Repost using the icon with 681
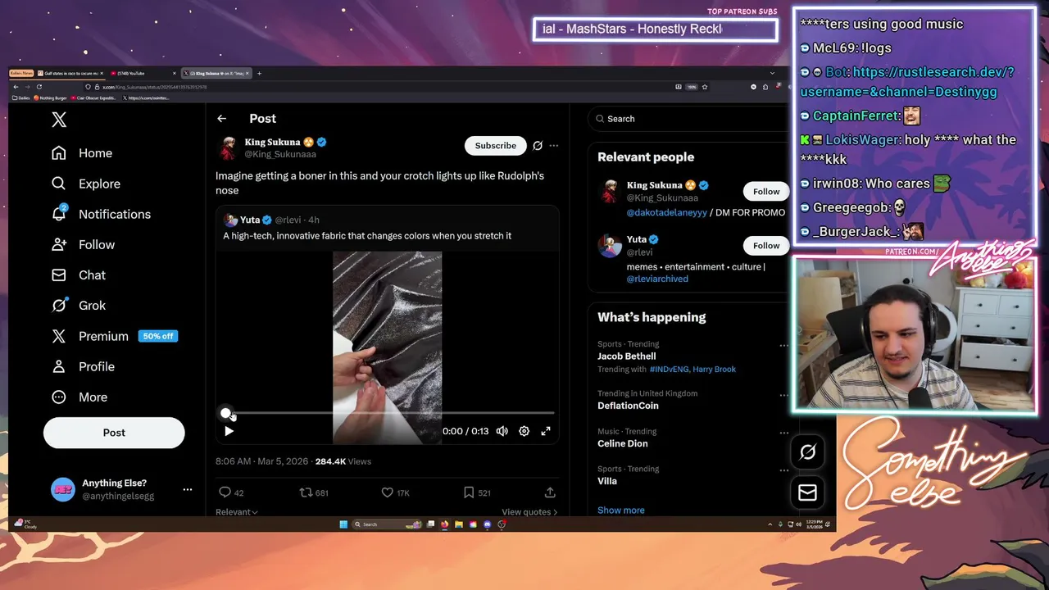Screen dimensions: 1049x590 306,492
